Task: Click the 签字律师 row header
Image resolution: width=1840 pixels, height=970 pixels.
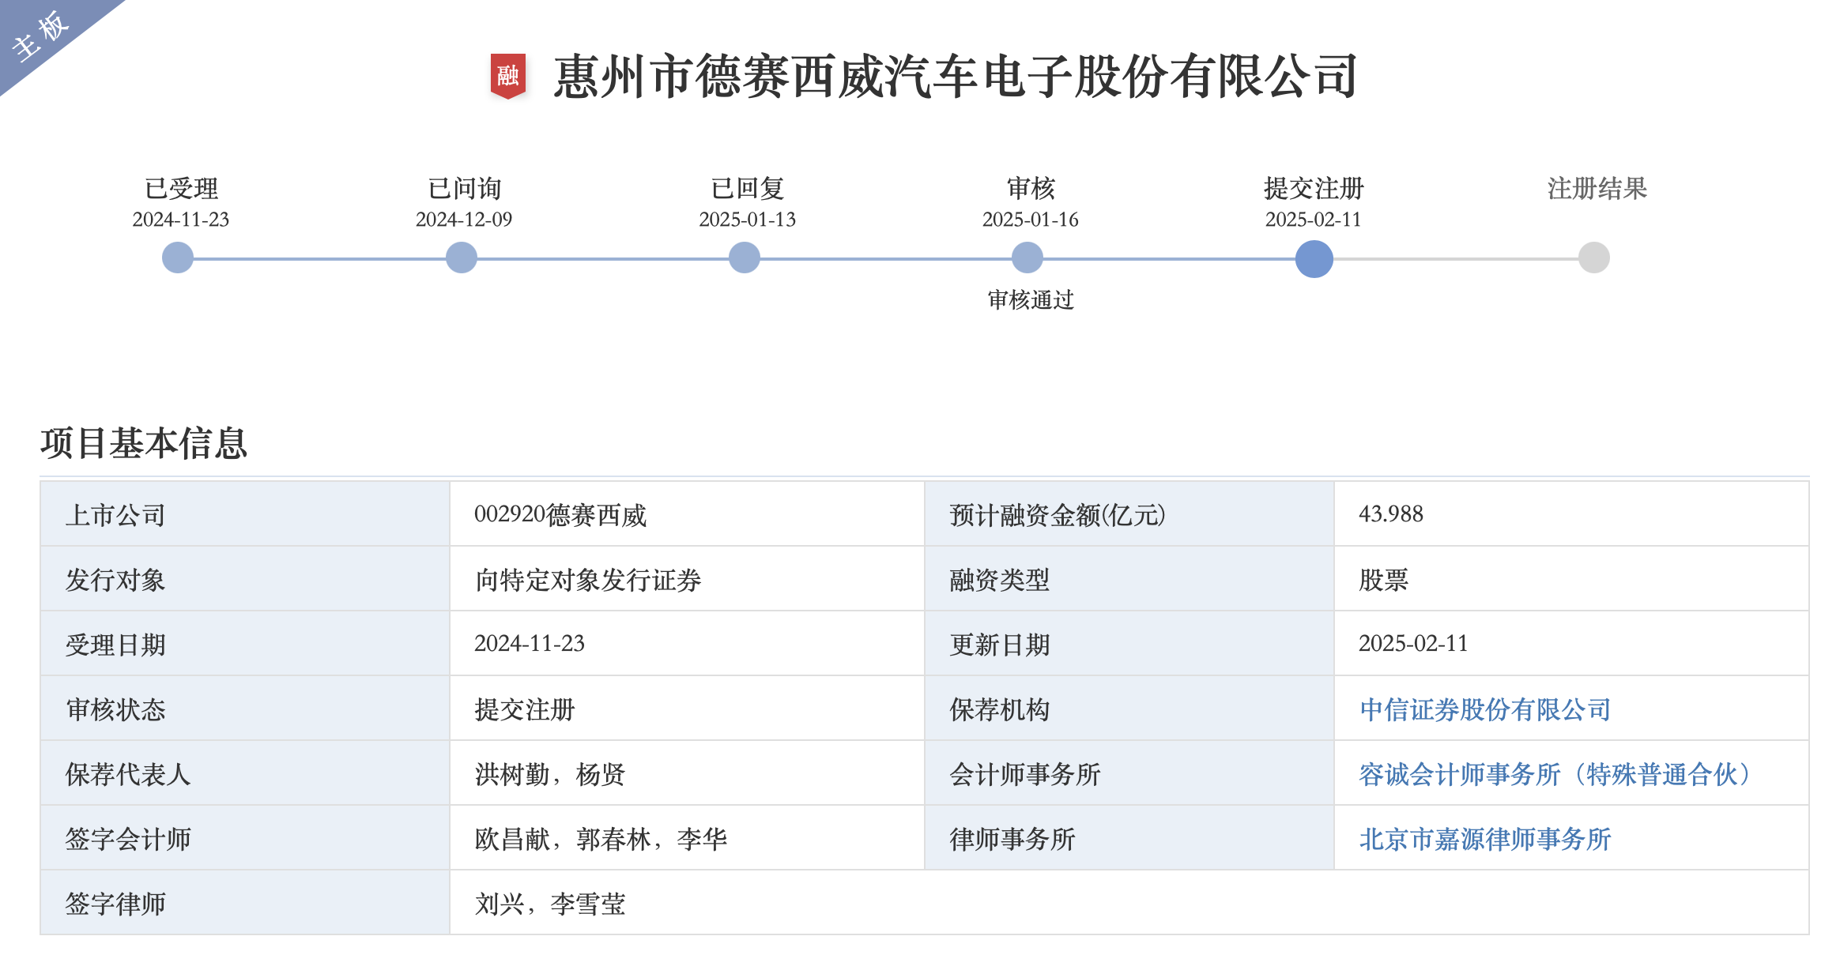Action: tap(245, 903)
